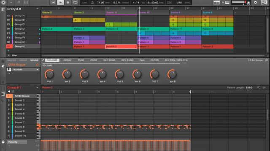Select Group B1
Screen dimensions: 270x151
point(23,20)
